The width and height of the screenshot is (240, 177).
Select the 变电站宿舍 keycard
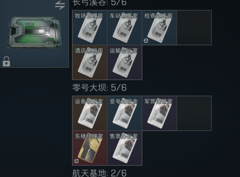tap(125, 113)
